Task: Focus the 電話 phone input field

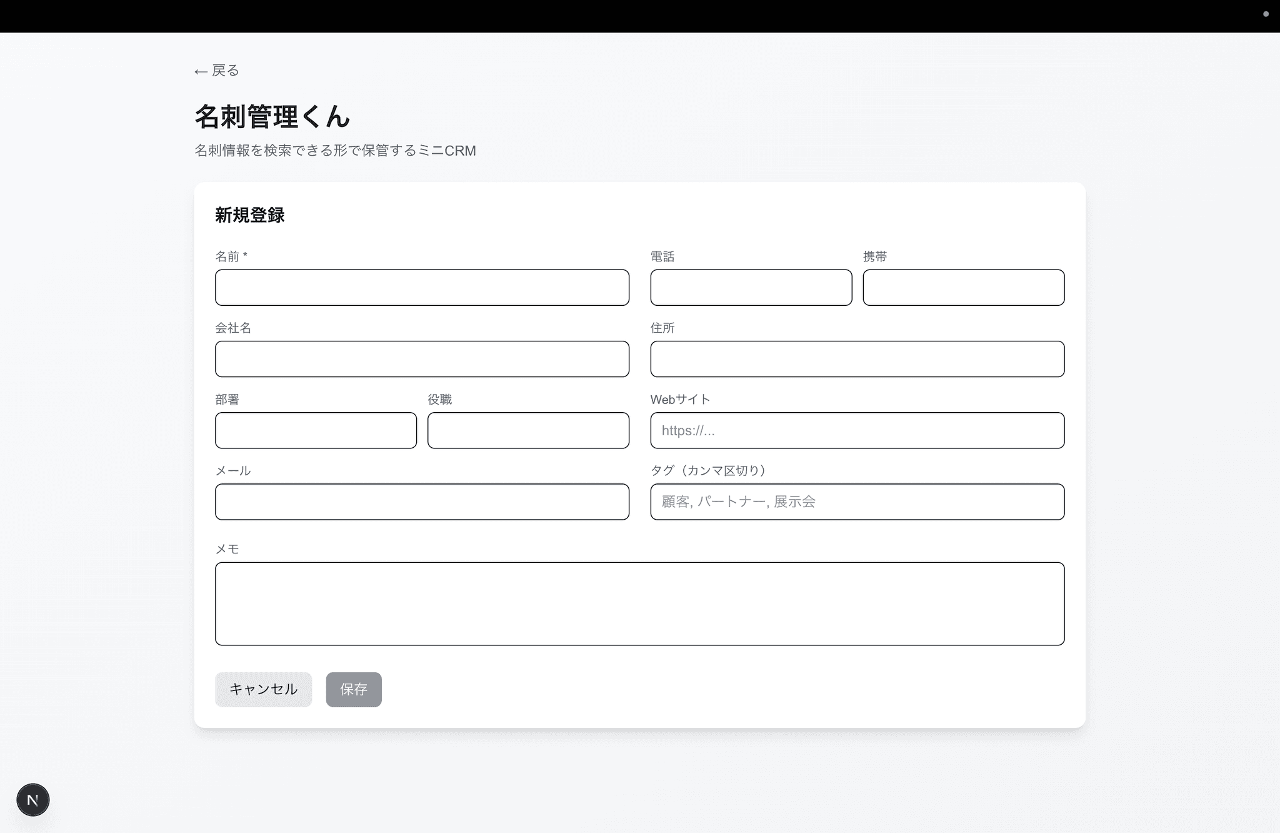Action: click(x=751, y=288)
